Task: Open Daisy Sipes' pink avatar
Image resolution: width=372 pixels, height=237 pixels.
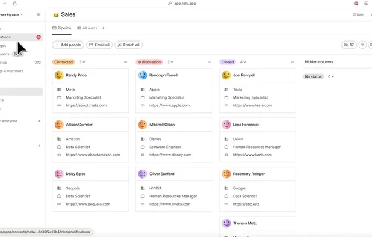Action: click(59, 174)
